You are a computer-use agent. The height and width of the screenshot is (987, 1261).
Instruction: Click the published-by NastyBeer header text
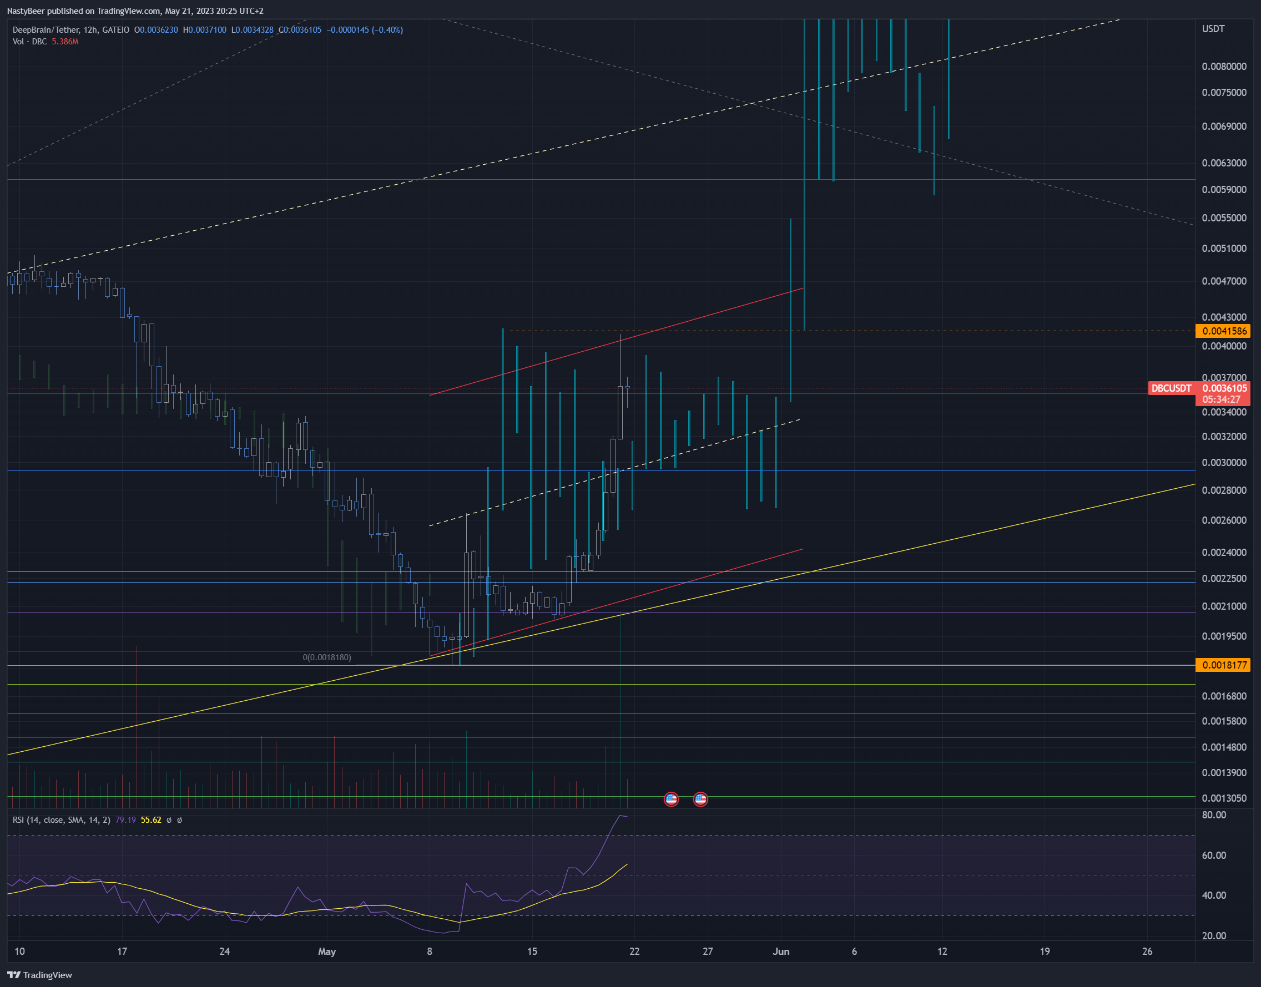135,11
